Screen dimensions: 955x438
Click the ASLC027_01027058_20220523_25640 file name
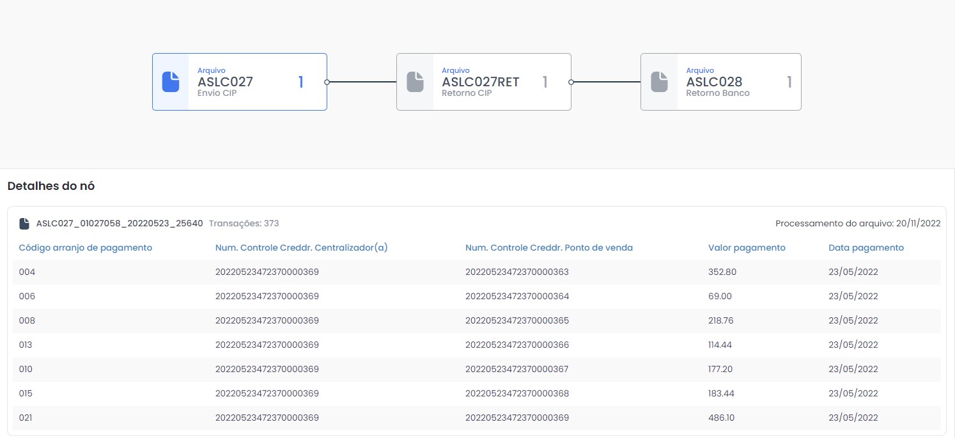click(x=120, y=223)
